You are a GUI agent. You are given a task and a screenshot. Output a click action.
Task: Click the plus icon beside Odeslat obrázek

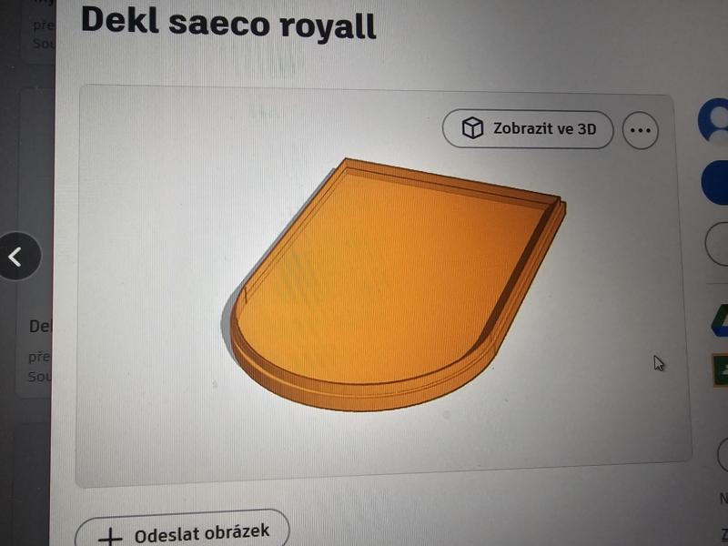(x=110, y=538)
